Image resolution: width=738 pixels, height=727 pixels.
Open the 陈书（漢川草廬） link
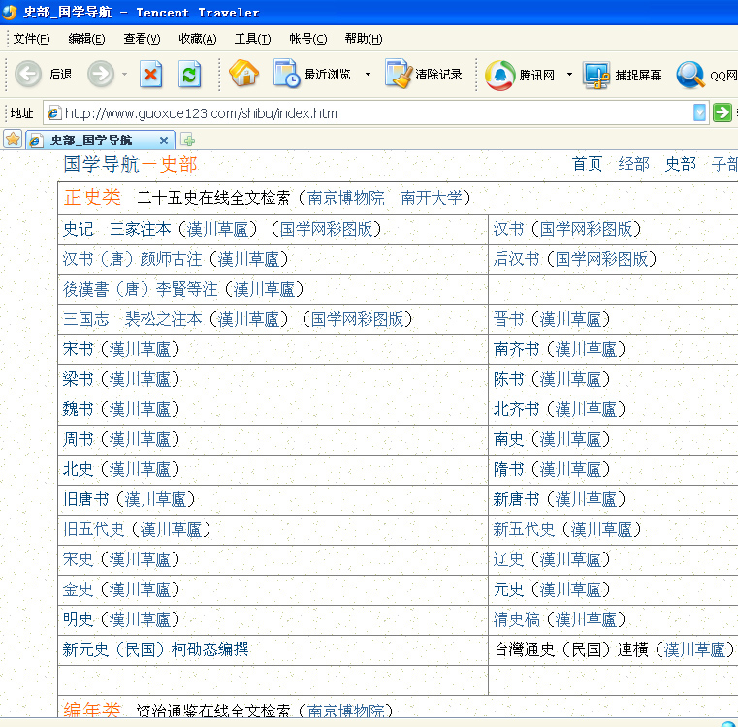pos(552,379)
